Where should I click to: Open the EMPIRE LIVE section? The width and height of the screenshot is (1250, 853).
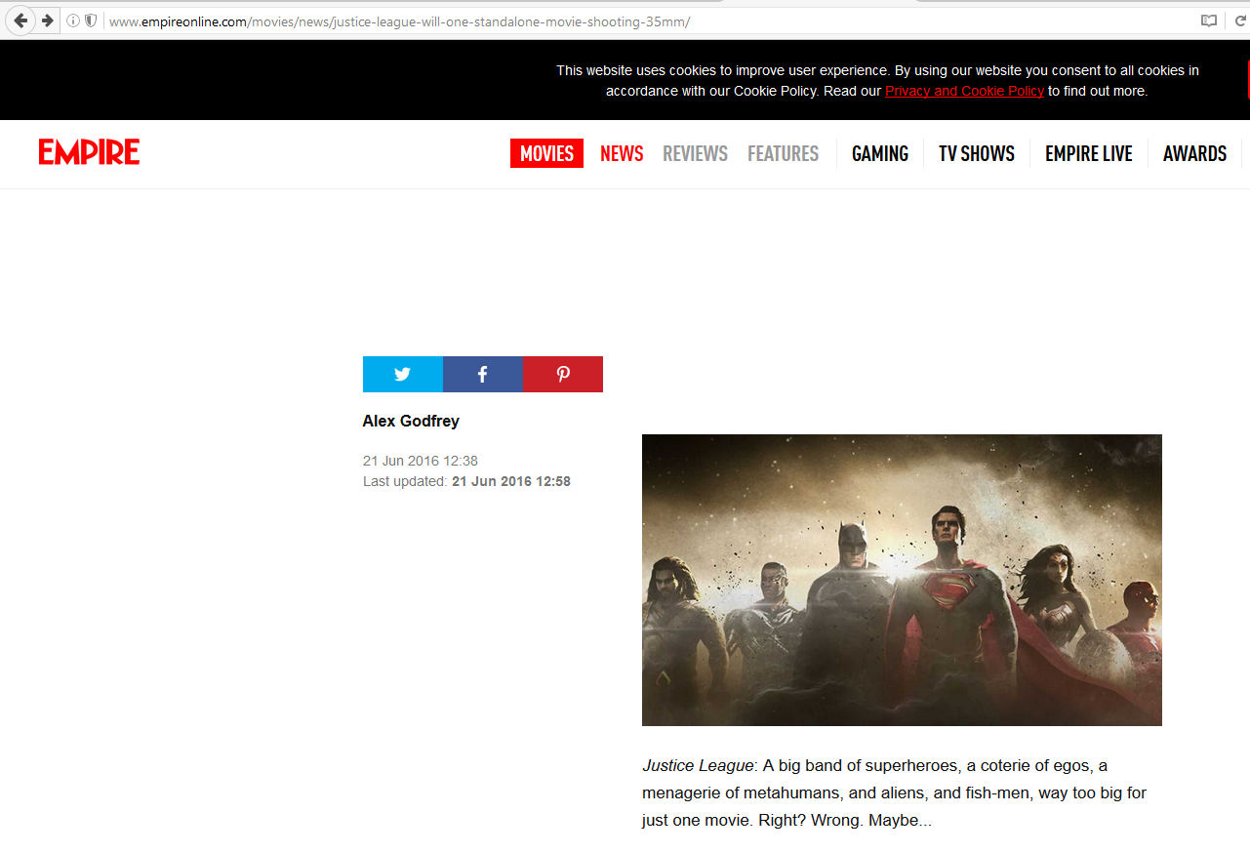(x=1089, y=153)
